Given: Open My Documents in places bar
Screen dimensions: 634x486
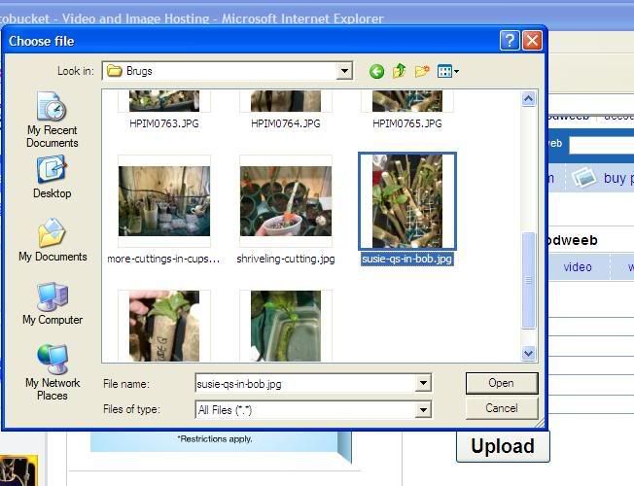Looking at the screenshot, I should [53, 240].
